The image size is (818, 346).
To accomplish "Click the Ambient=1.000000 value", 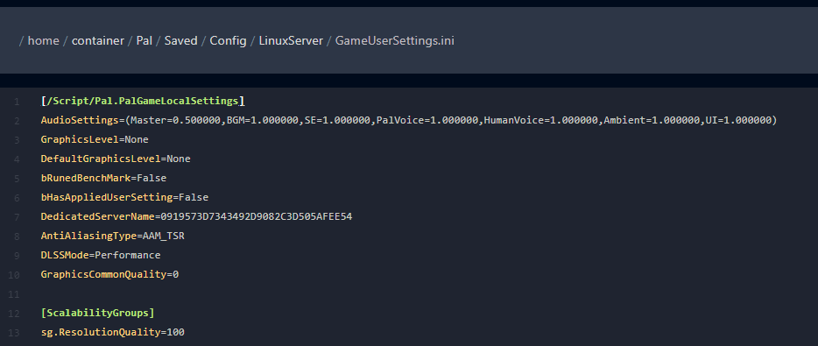I will (x=652, y=120).
